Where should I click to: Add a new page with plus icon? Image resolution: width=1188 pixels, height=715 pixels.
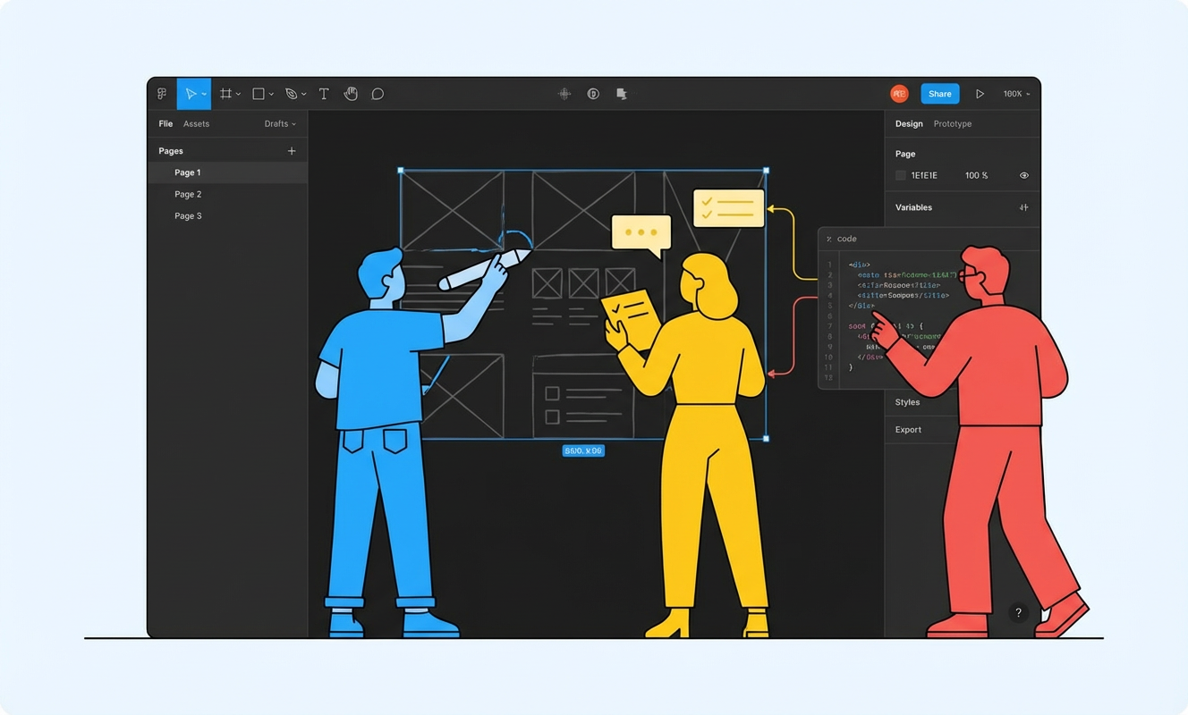click(x=292, y=151)
